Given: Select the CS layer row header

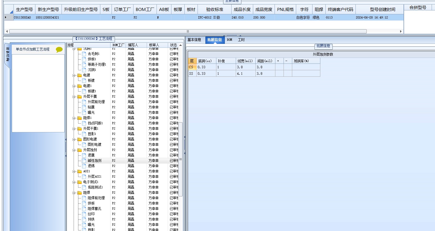Looking at the screenshot, I should click(x=192, y=67).
